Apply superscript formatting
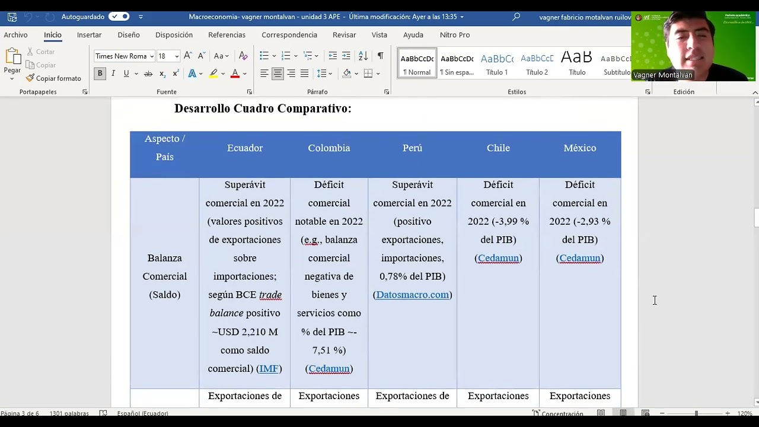 coord(176,74)
